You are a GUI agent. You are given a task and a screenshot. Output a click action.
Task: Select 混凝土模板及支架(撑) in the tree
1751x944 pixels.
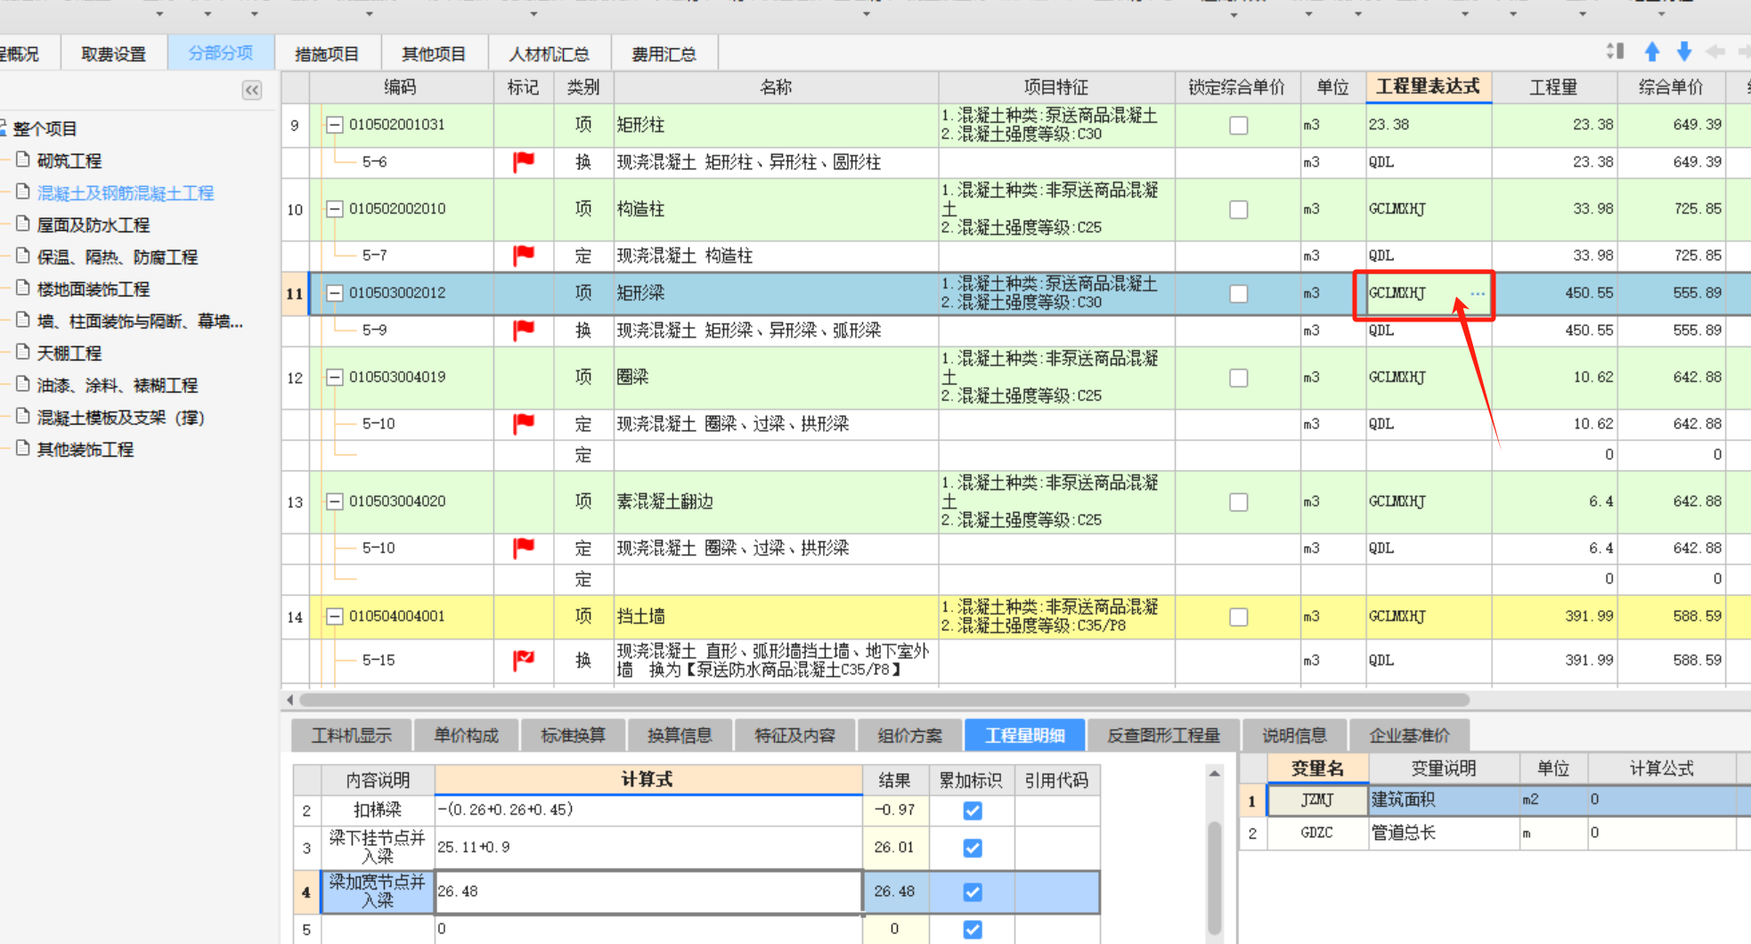pyautogui.click(x=121, y=418)
